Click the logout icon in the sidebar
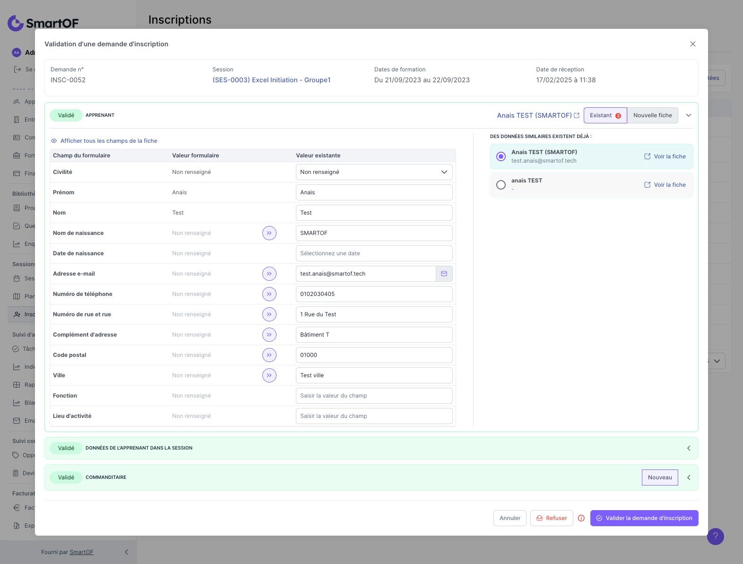The width and height of the screenshot is (743, 564). [17, 69]
